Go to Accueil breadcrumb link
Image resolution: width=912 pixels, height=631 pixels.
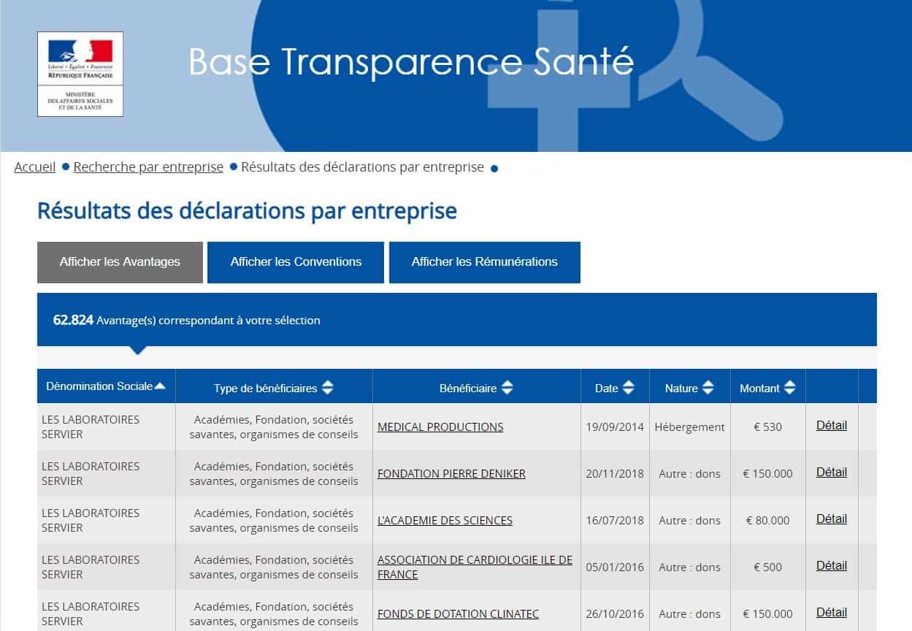coord(35,167)
